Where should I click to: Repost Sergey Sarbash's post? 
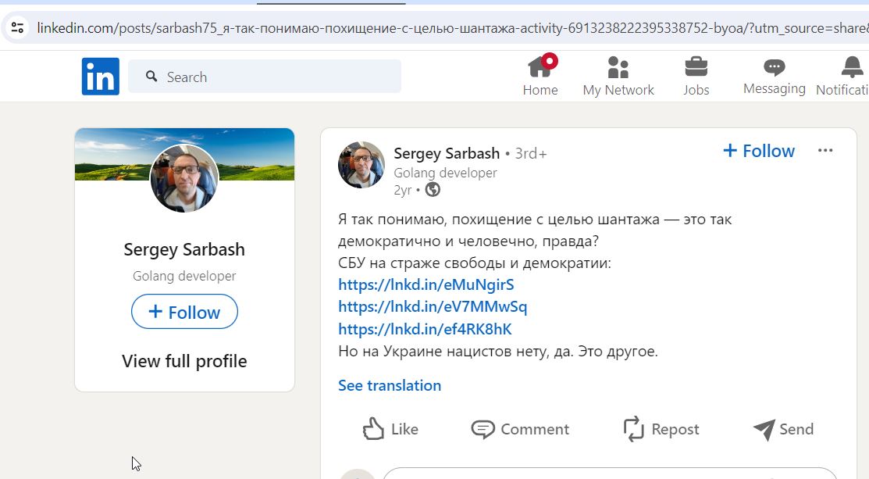coord(661,429)
